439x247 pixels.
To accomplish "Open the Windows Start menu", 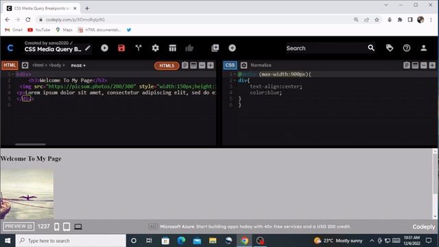I will [x=8, y=241].
